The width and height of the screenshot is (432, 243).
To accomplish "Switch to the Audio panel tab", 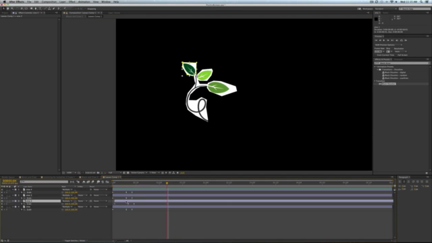I will pos(385,13).
